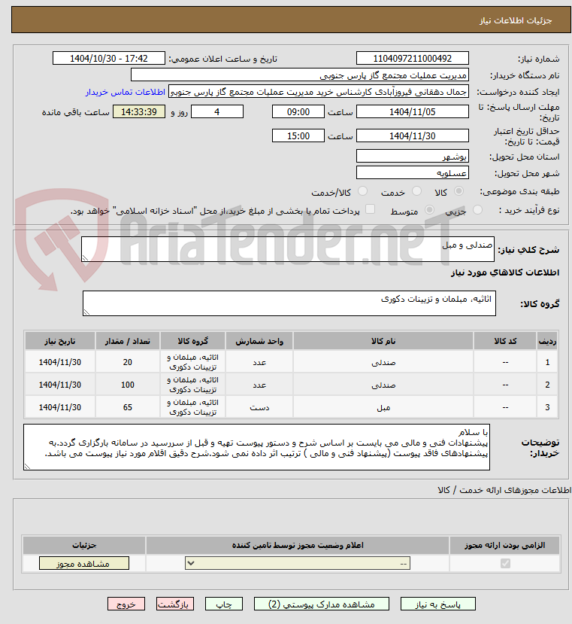This screenshot has width=572, height=624.
Task: Click واحد شمارش column header
Action: click(259, 341)
